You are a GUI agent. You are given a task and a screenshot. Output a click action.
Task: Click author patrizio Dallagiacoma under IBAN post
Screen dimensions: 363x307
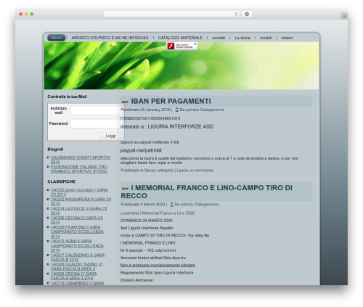205,110
